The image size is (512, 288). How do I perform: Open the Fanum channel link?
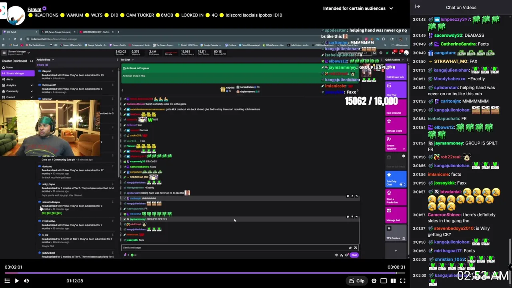click(34, 9)
